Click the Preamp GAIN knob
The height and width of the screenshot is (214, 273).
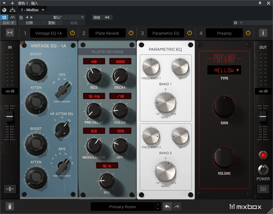pyautogui.click(x=224, y=107)
